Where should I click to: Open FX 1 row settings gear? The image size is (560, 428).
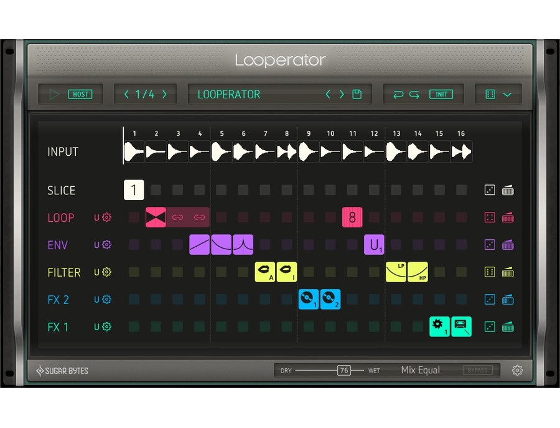click(x=107, y=326)
